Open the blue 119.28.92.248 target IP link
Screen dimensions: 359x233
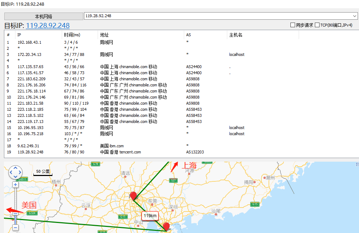(x=48, y=25)
